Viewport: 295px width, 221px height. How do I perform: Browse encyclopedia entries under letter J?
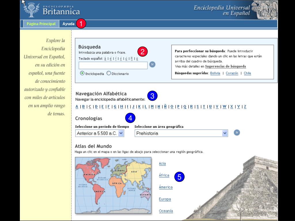click(133, 107)
